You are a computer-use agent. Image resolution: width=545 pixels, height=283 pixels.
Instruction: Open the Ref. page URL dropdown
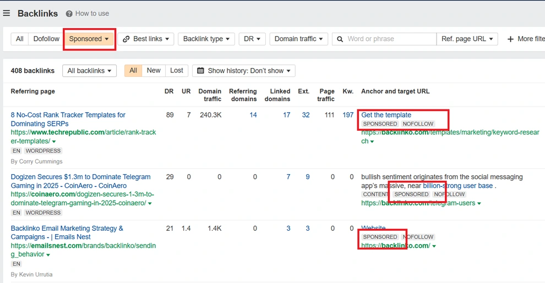(x=467, y=39)
